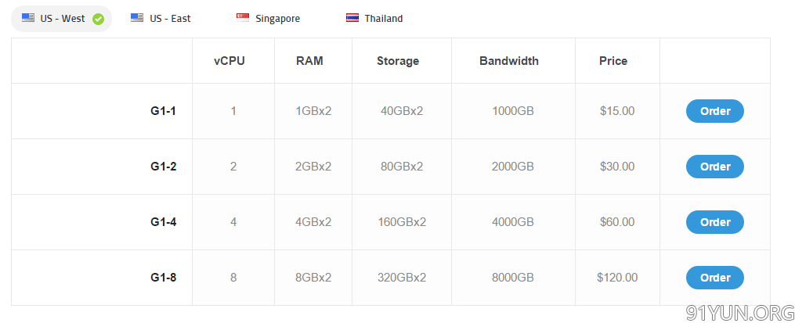
Task: Click the G1-8 plan name
Action: click(x=163, y=278)
